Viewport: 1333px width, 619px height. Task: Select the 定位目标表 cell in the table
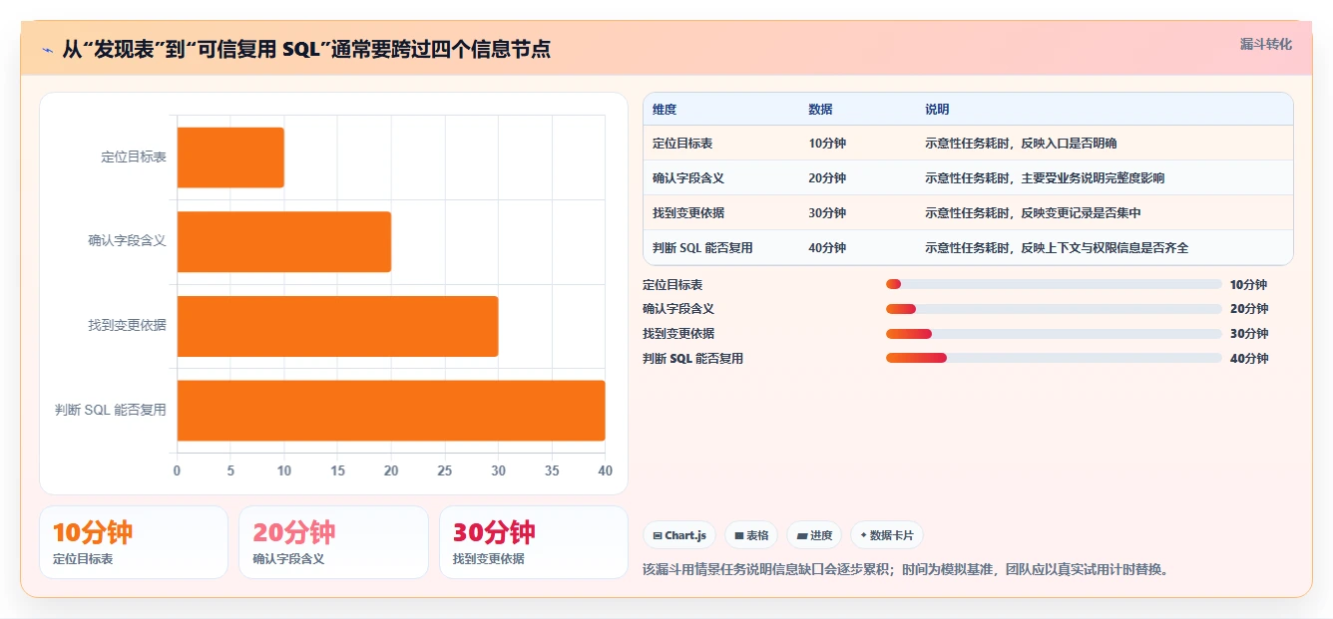(682, 144)
